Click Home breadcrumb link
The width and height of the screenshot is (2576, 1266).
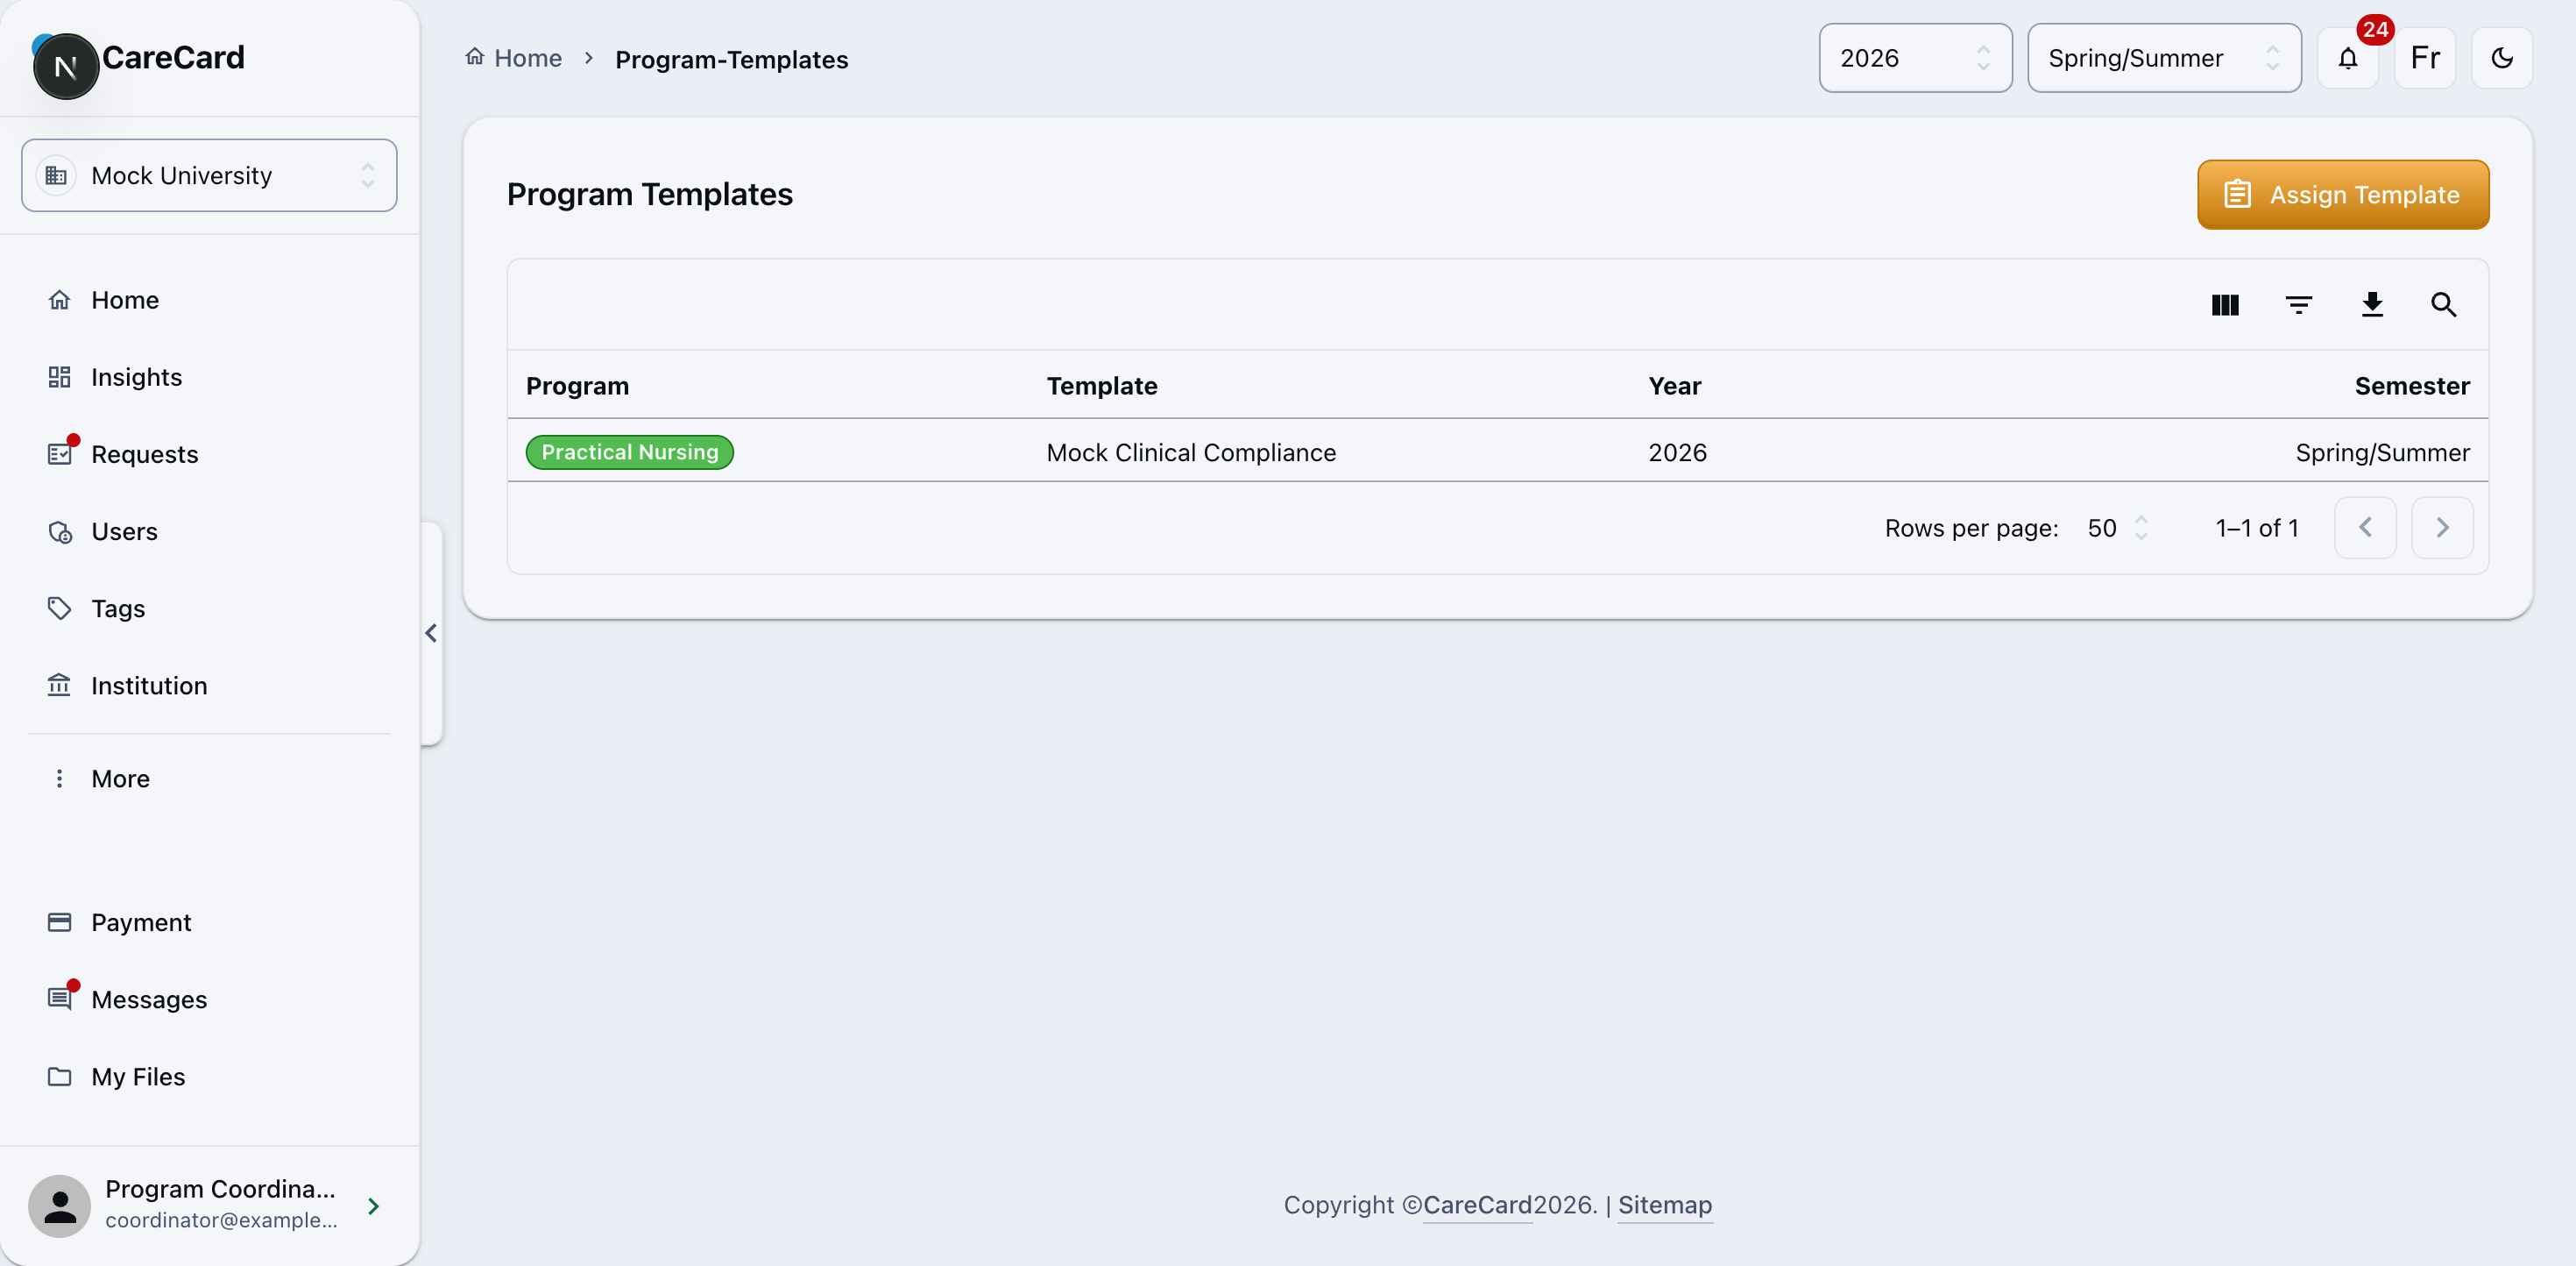pos(514,58)
